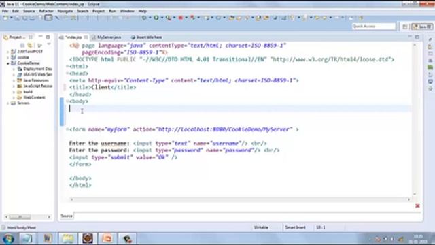Viewport: 435px width, 245px height.
Task: Open the Help menu
Action: 142,11
